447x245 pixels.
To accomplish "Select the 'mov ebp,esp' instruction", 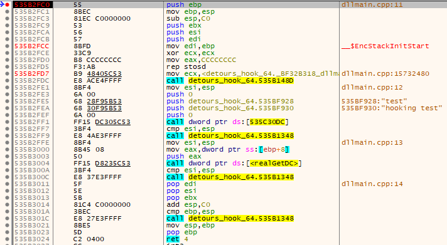I will click(190, 12).
